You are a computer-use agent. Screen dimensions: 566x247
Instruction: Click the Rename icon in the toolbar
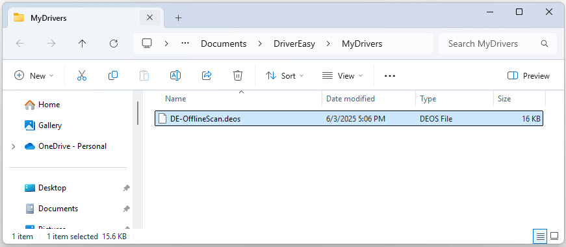[175, 75]
